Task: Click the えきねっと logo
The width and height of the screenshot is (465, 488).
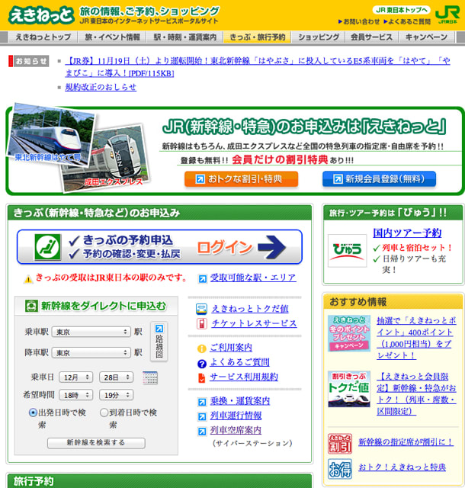Action: 41,15
